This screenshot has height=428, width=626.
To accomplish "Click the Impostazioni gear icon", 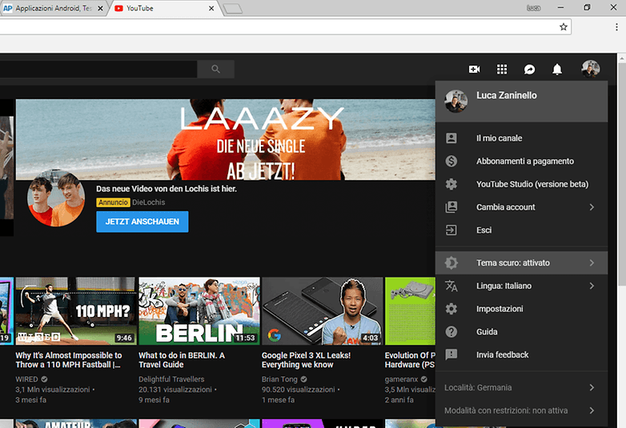I will 451,309.
